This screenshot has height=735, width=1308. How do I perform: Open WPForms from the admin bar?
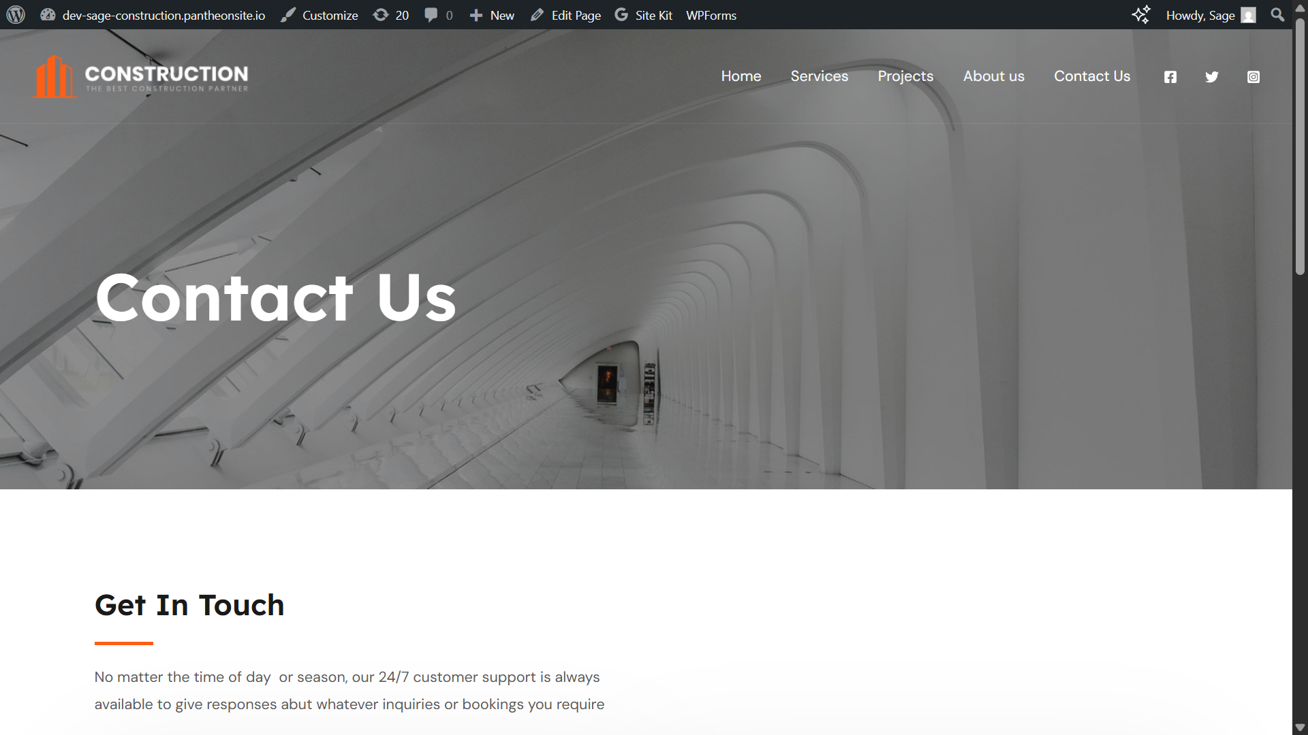tap(711, 15)
